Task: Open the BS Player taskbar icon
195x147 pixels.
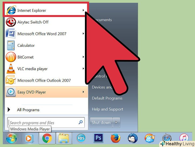Action: pos(81,138)
